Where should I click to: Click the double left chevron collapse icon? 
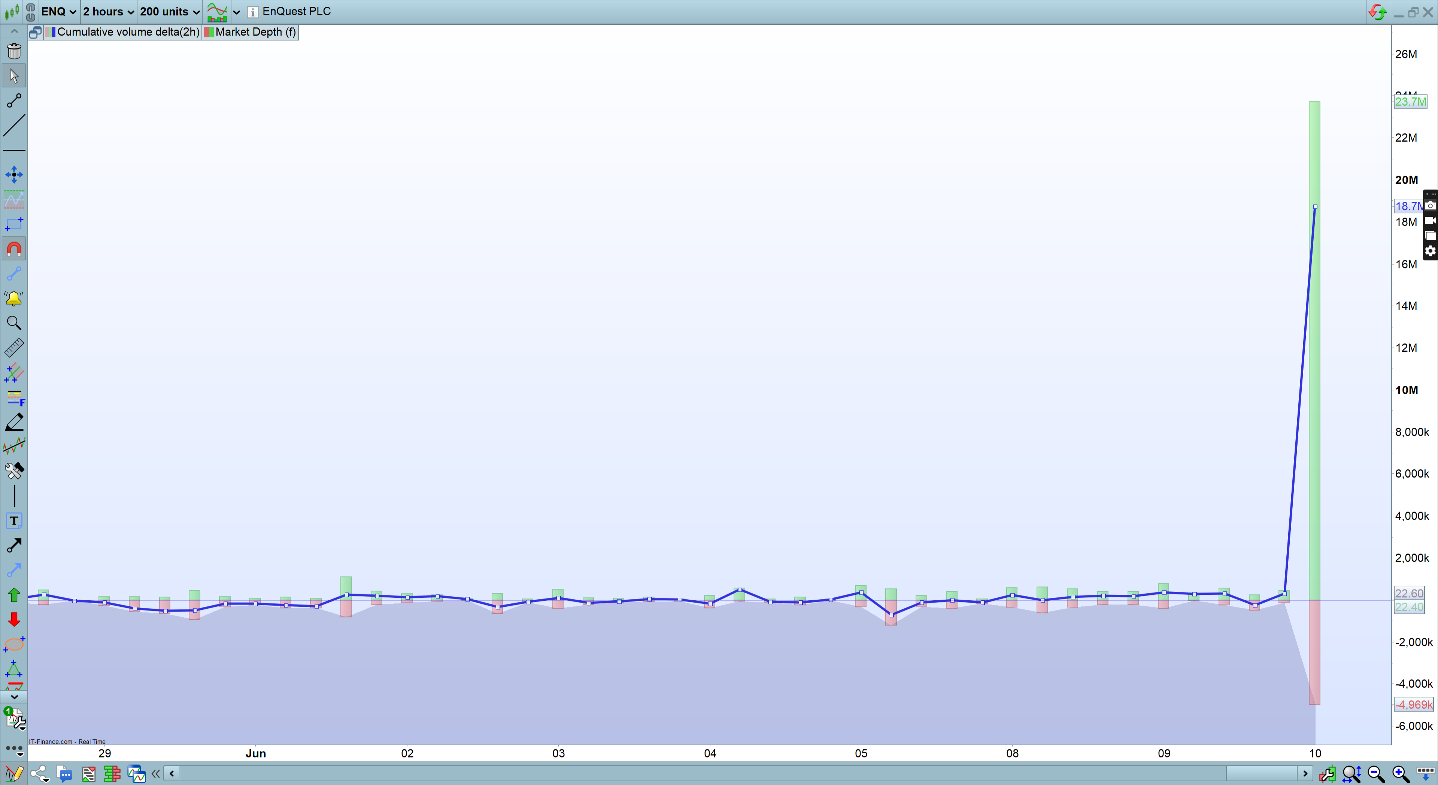[156, 774]
